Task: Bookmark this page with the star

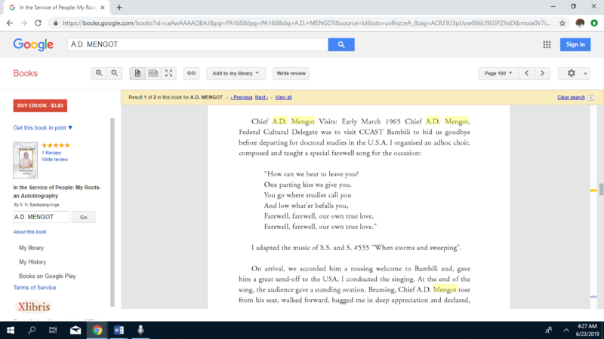Action: 562,23
